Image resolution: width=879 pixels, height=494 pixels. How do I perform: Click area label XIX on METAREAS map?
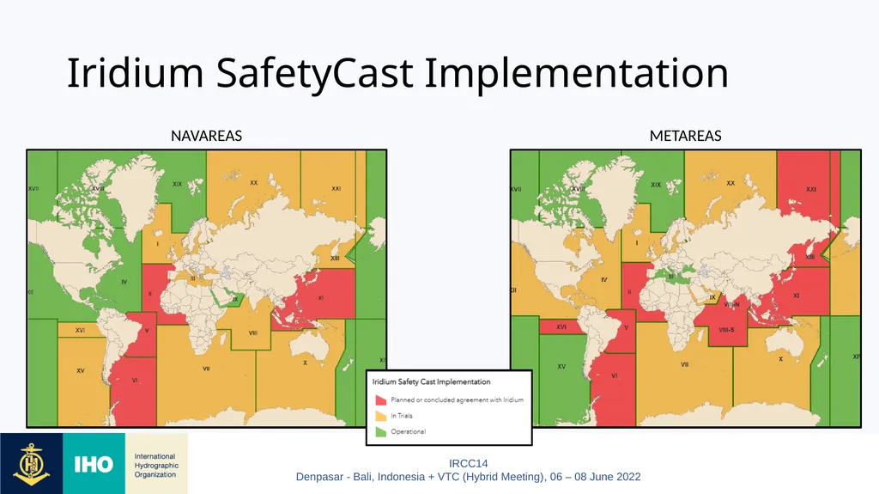point(655,184)
